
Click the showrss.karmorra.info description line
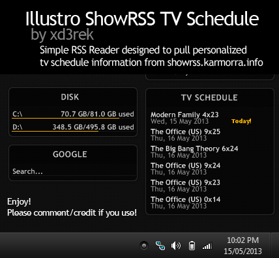coord(151,62)
